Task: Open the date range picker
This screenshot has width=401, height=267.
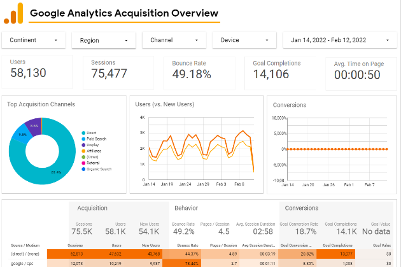Action: (x=341, y=40)
